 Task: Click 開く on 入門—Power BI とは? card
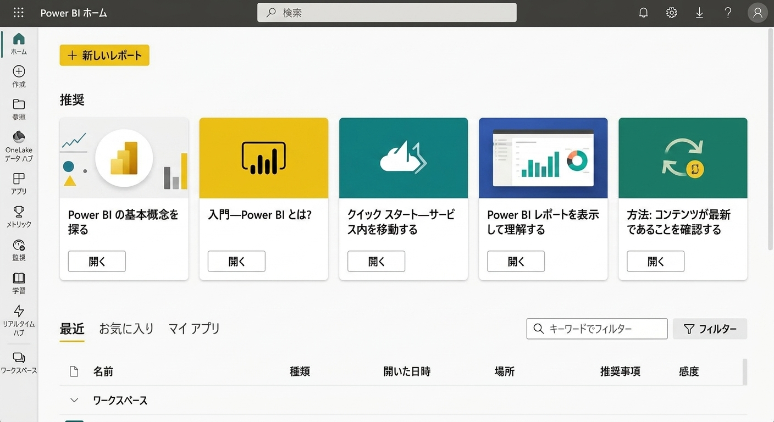pos(236,262)
